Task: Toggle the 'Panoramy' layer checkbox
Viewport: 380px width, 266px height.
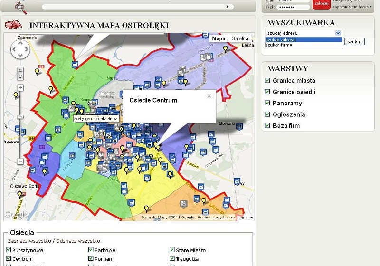Action: coord(267,103)
